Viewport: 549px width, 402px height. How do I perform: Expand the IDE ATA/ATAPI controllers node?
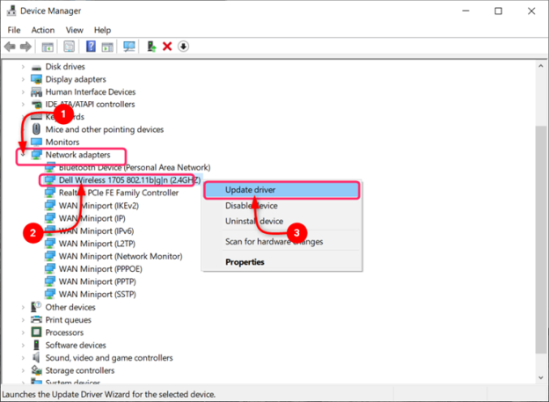click(x=23, y=105)
